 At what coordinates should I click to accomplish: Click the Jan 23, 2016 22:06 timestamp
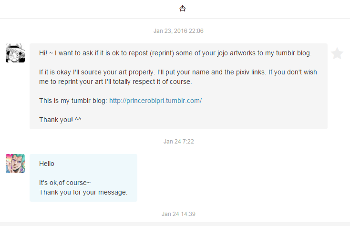tap(178, 31)
